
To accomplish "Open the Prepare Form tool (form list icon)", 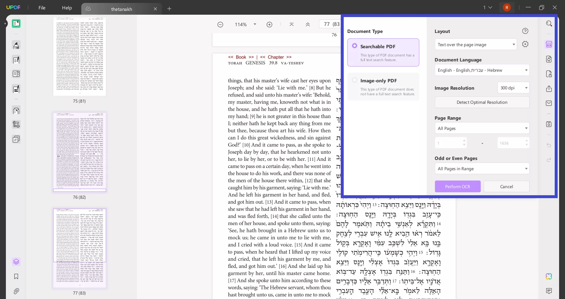I will click(x=16, y=74).
